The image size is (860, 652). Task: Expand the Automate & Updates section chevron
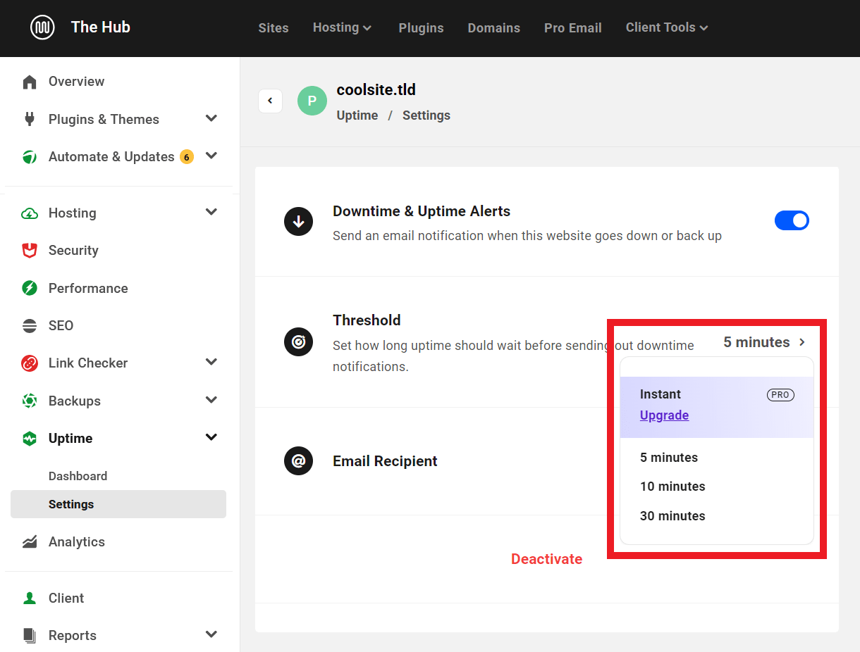point(211,156)
